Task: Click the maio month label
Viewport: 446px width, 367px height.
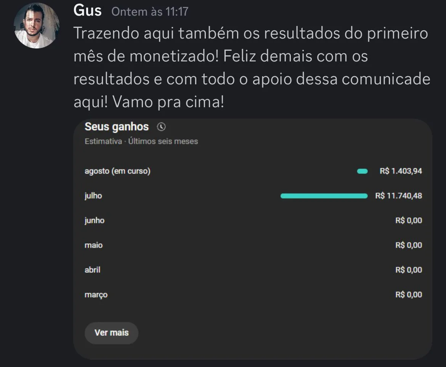Action: coord(93,245)
